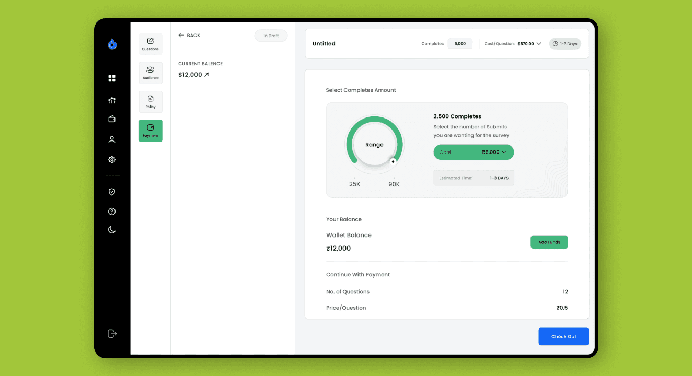Open the dashboard grid icon in sidebar
This screenshot has width=692, height=376.
click(x=112, y=78)
